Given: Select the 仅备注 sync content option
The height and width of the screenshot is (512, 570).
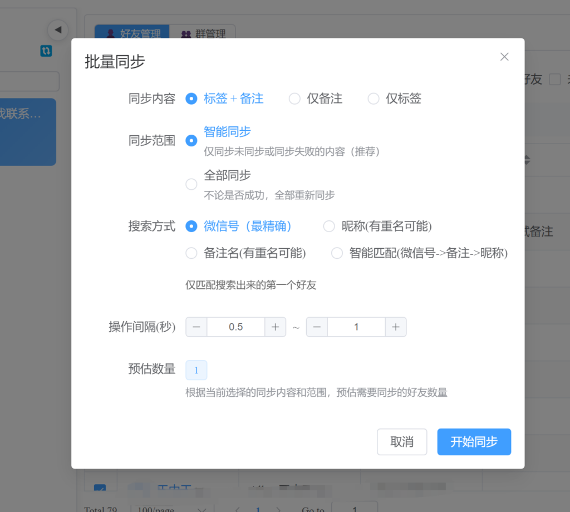Looking at the screenshot, I should (294, 99).
